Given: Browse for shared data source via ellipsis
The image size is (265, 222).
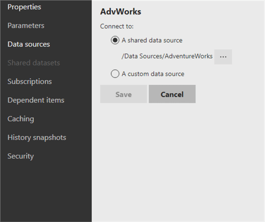Looking at the screenshot, I should (x=223, y=57).
